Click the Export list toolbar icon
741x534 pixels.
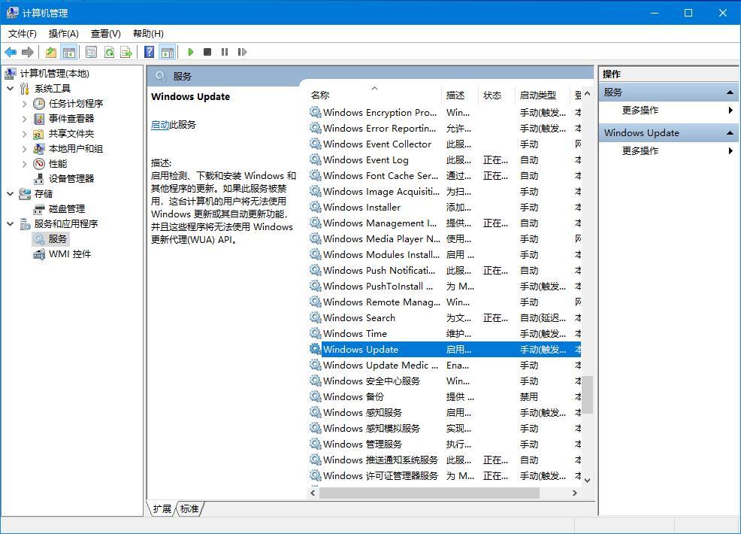126,52
